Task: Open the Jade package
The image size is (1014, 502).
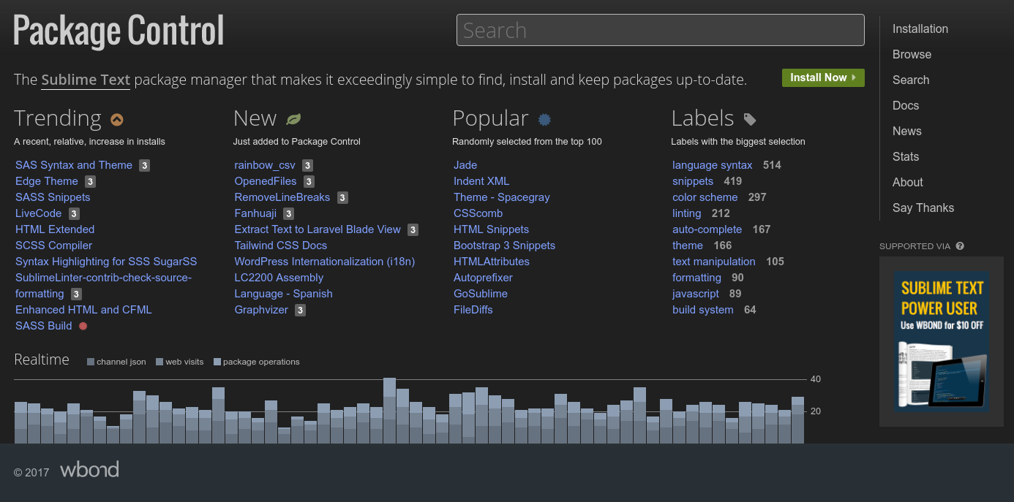Action: [x=465, y=165]
